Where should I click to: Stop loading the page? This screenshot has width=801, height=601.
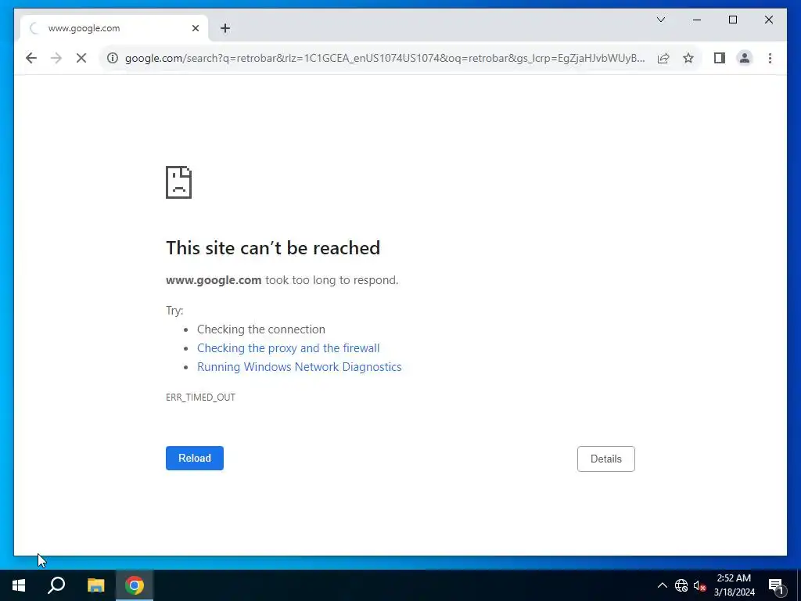81,58
